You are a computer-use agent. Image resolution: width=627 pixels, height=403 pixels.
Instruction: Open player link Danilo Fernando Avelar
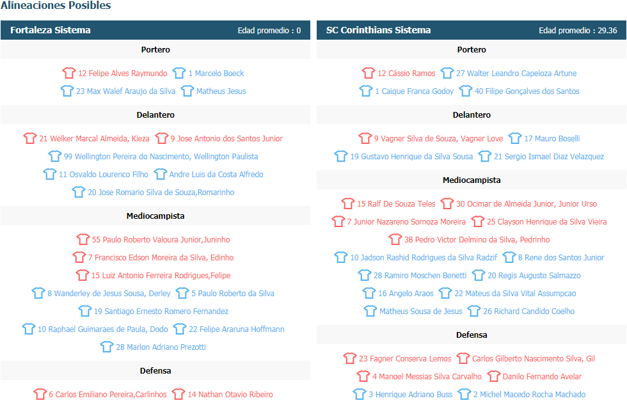click(x=542, y=377)
